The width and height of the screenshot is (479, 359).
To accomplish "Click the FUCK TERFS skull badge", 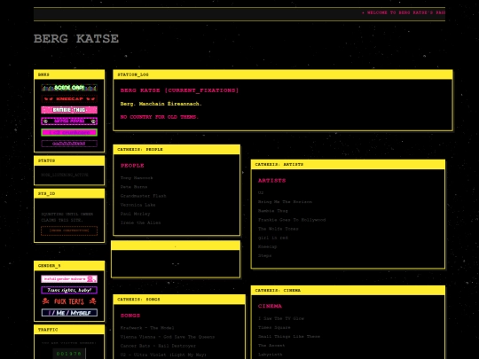I will pyautogui.click(x=69, y=301).
